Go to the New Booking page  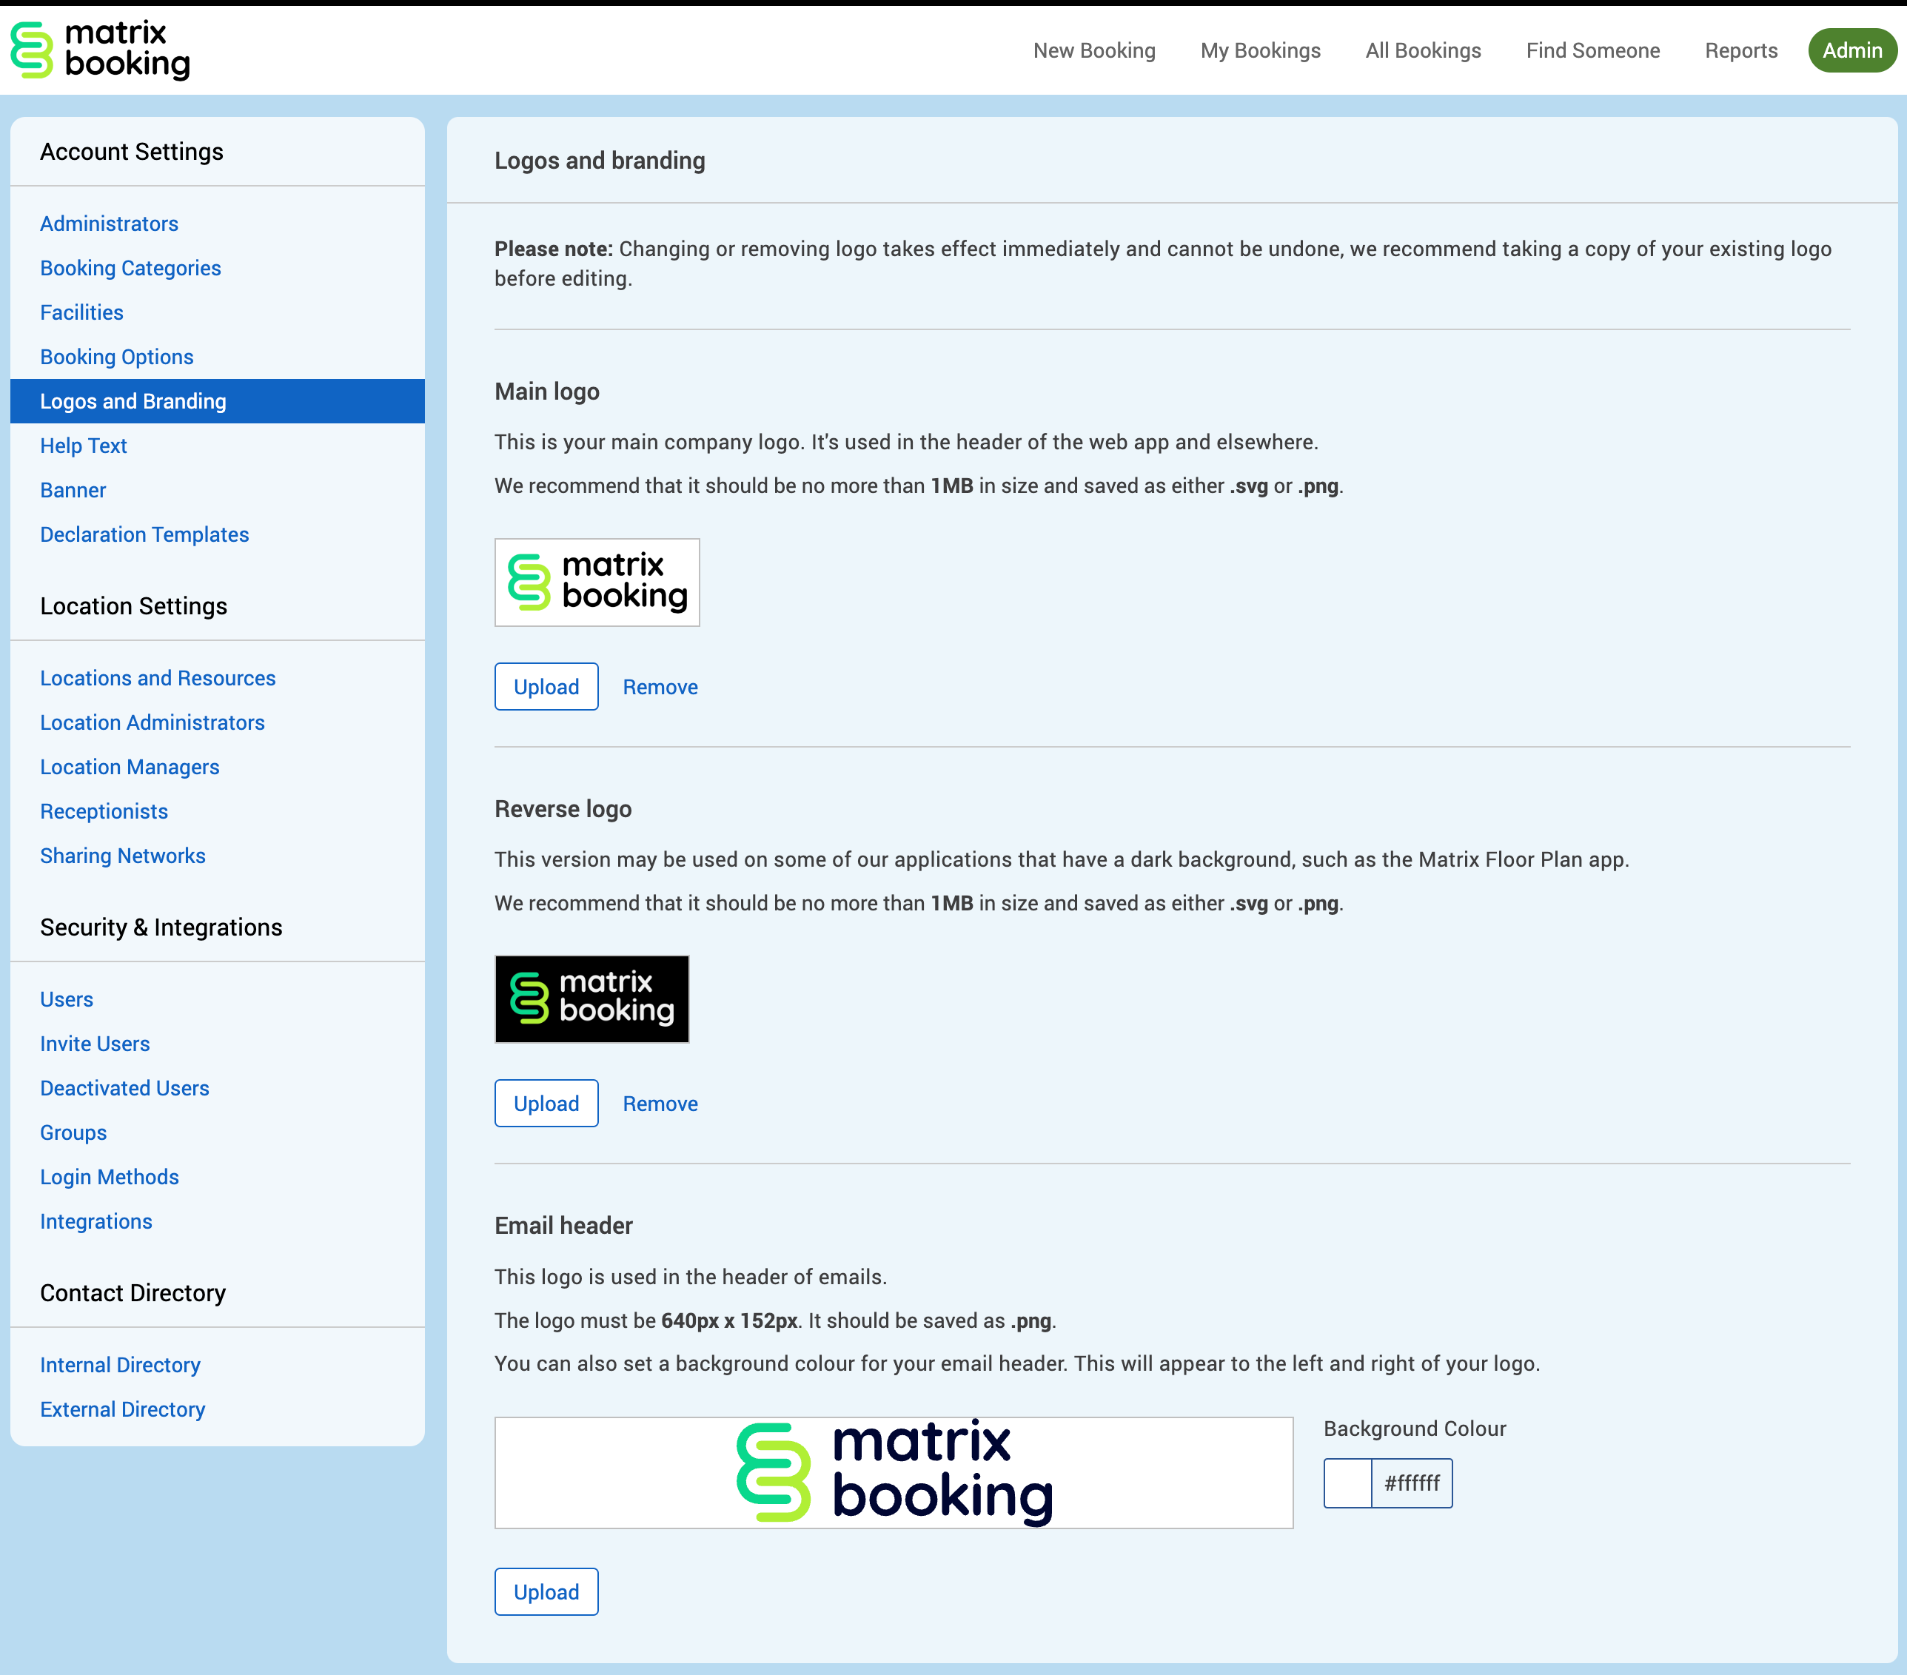pyautogui.click(x=1093, y=50)
